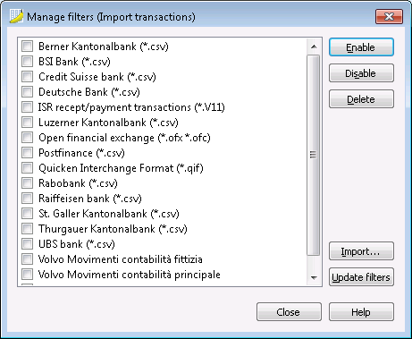Enable the Deutsche Bank filter checkbox
This screenshot has width=412, height=339.
27,92
